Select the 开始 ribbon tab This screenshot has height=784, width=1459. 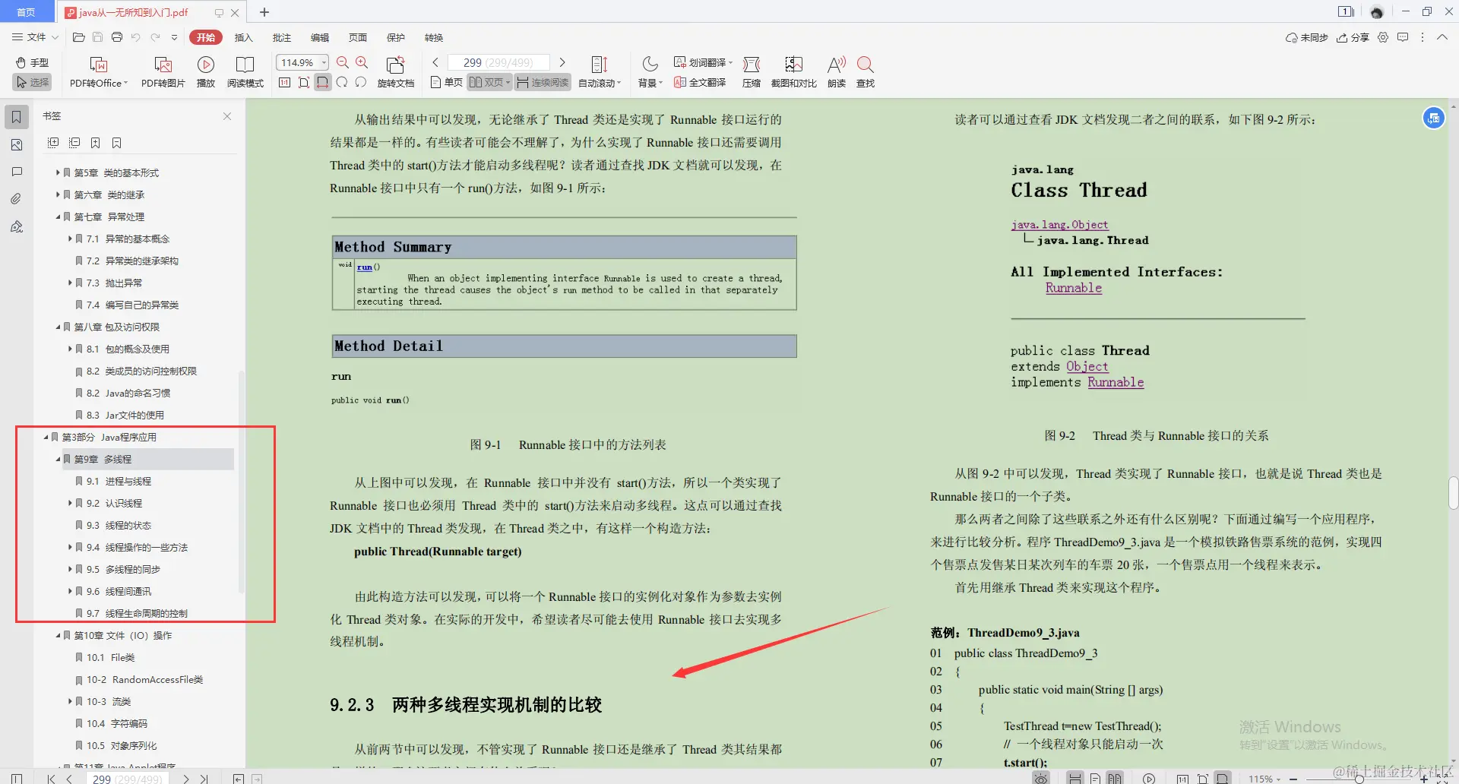pyautogui.click(x=205, y=37)
